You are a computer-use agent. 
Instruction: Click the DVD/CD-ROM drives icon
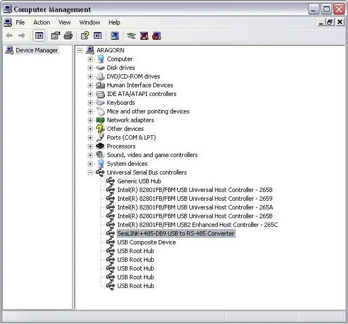[100, 76]
